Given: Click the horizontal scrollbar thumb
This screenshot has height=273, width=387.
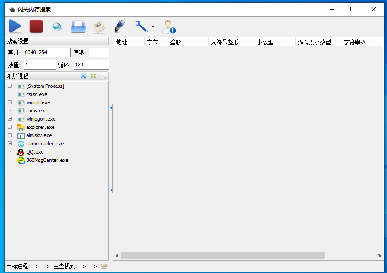Looking at the screenshot, I should tap(223, 256).
